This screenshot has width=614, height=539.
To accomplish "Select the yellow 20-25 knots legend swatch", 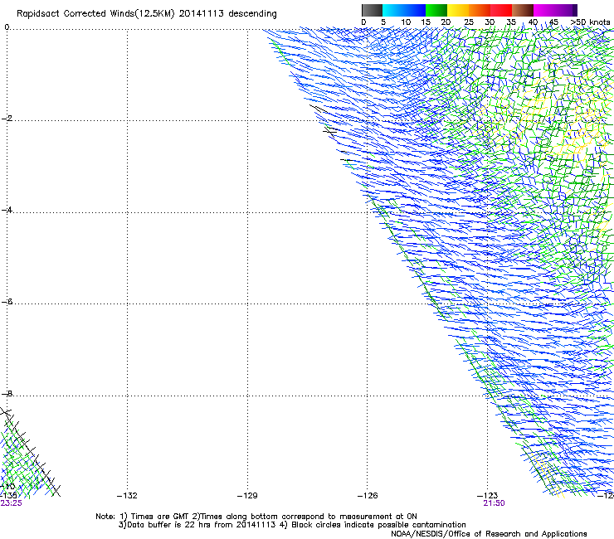I will pos(458,10).
